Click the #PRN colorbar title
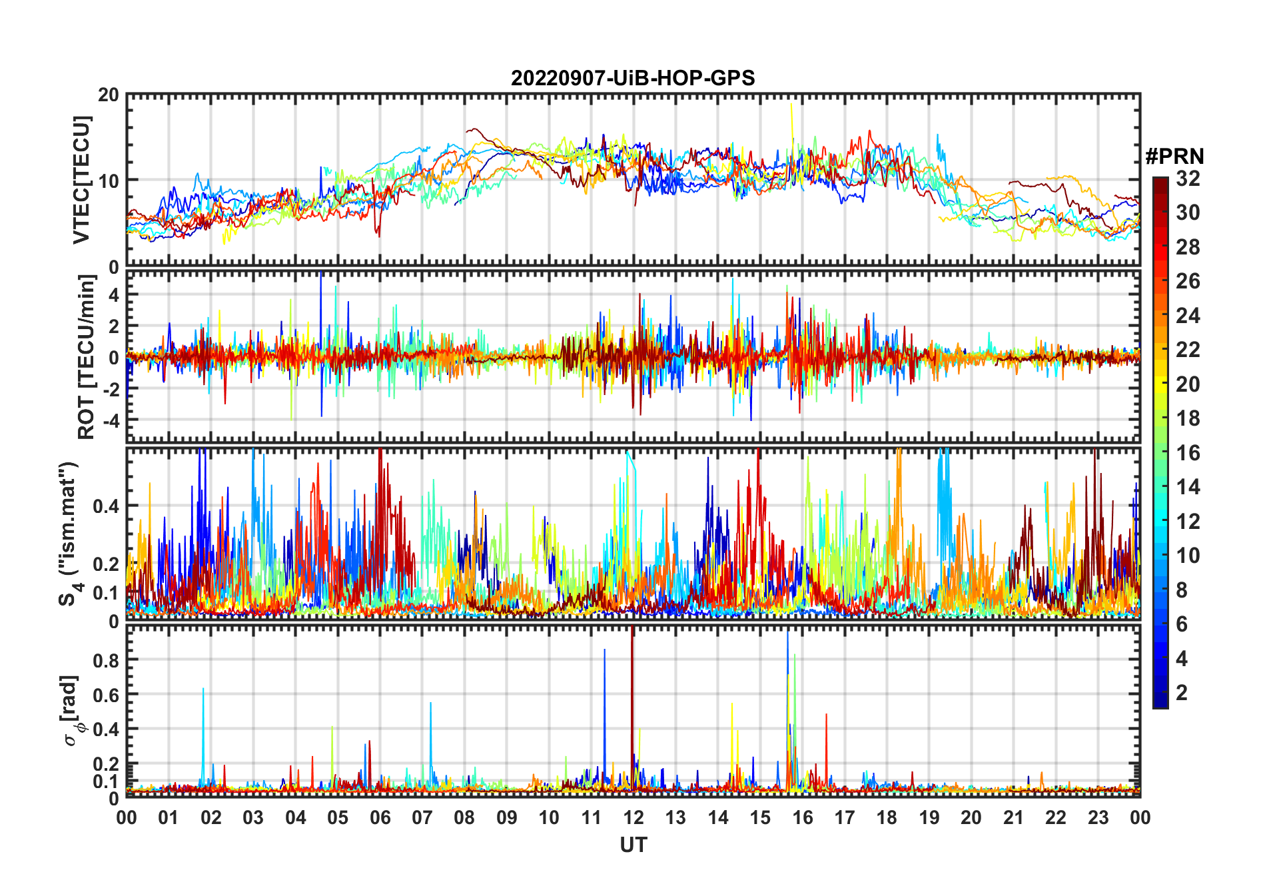Screen dimensions: 1267x886 (1174, 157)
